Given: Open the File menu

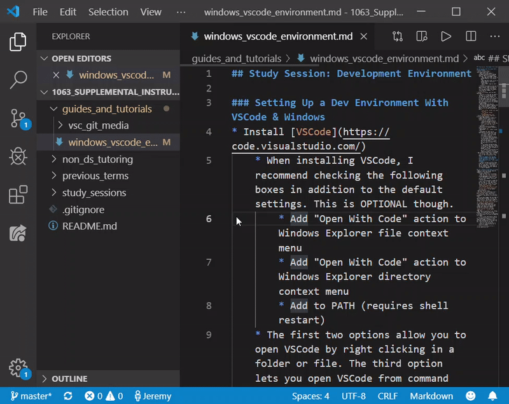Looking at the screenshot, I should (40, 12).
